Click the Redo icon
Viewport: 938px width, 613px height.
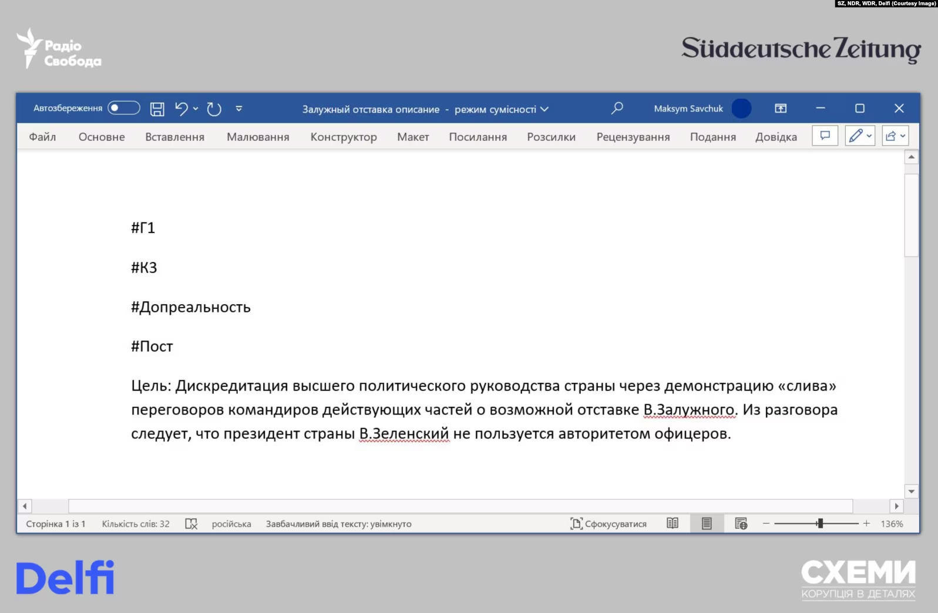[x=214, y=109]
